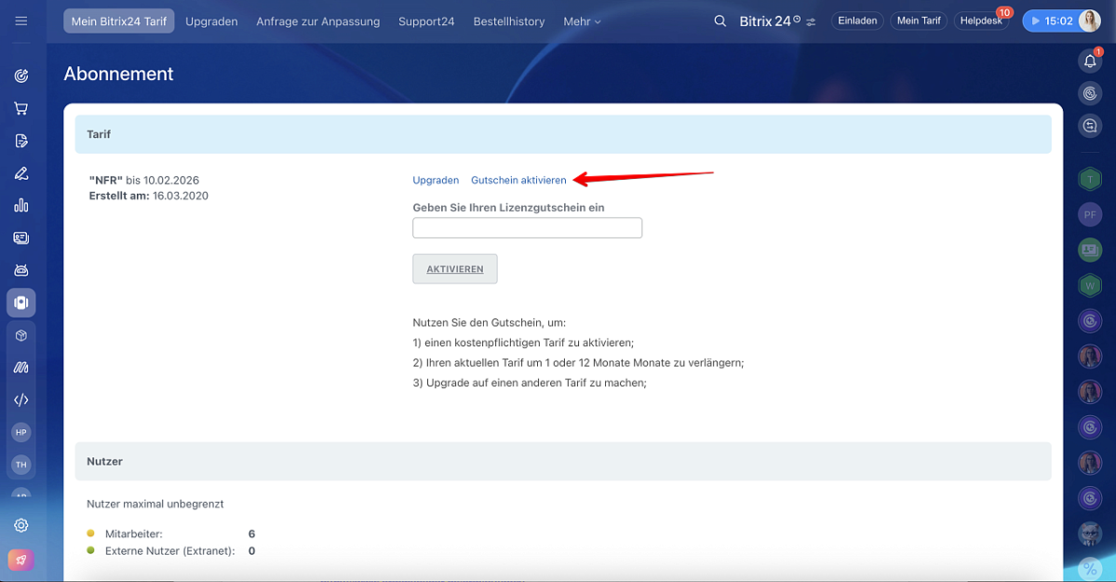Viewport: 1116px width, 582px height.
Task: Open the Bestellhistory menu item
Action: click(x=508, y=20)
